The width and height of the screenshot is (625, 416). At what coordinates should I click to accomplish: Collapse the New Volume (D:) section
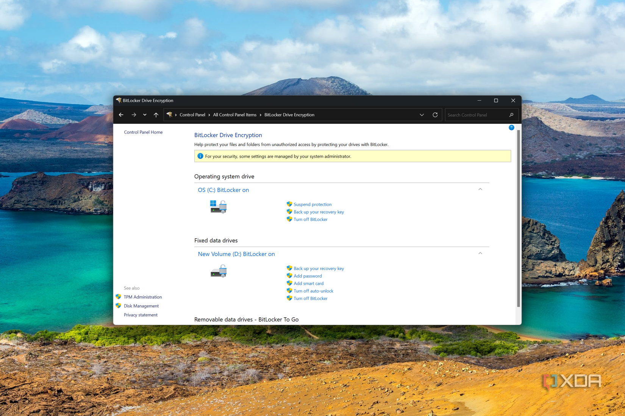(480, 253)
